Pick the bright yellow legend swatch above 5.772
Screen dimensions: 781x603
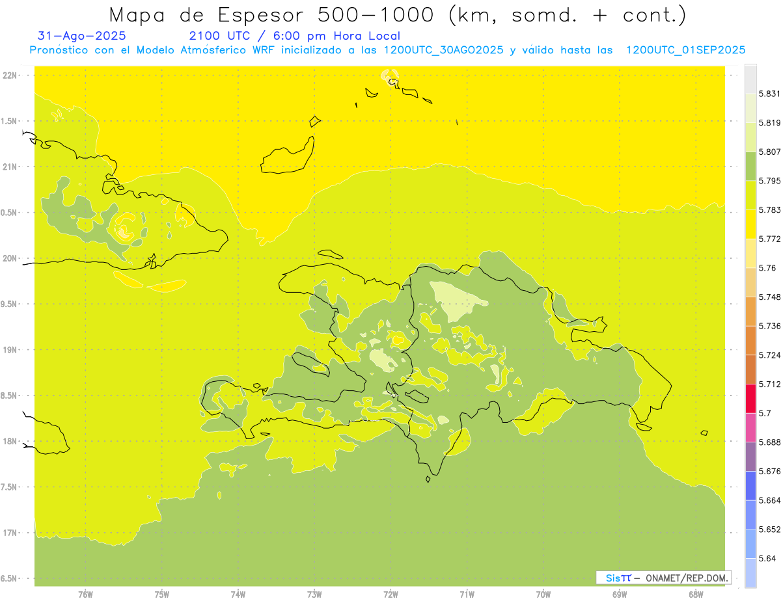tap(750, 224)
